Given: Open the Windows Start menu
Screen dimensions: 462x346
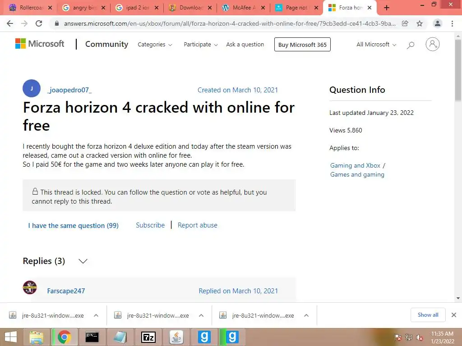Looking at the screenshot, I should [11, 337].
